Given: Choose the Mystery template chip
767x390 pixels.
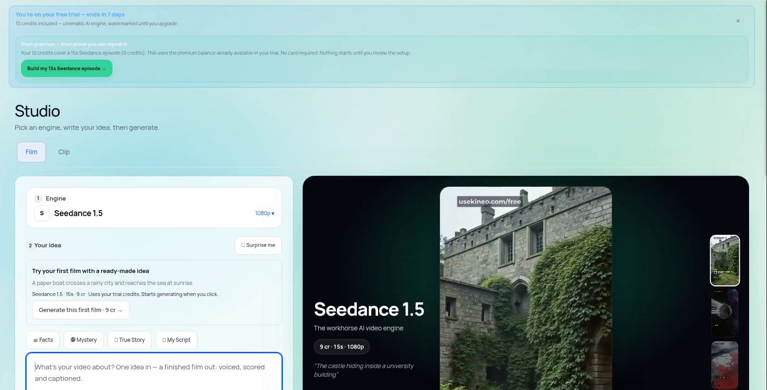Looking at the screenshot, I should (x=84, y=340).
